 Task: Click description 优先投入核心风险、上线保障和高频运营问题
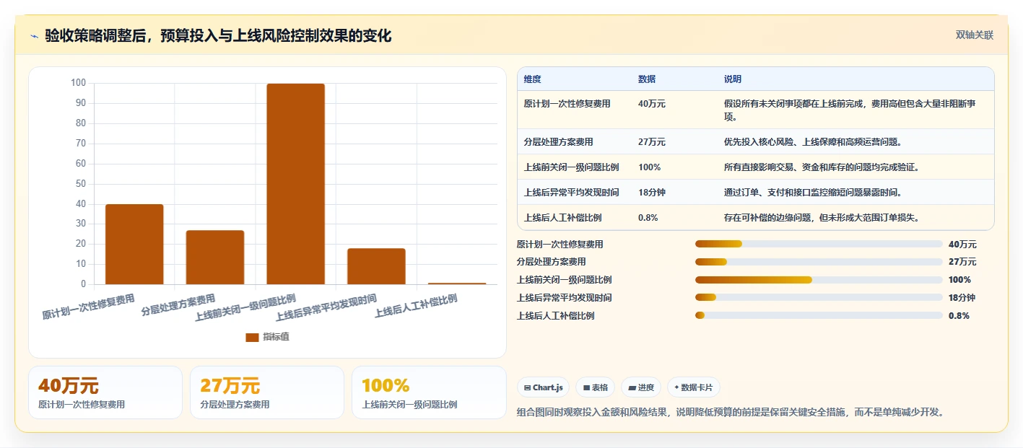click(813, 142)
